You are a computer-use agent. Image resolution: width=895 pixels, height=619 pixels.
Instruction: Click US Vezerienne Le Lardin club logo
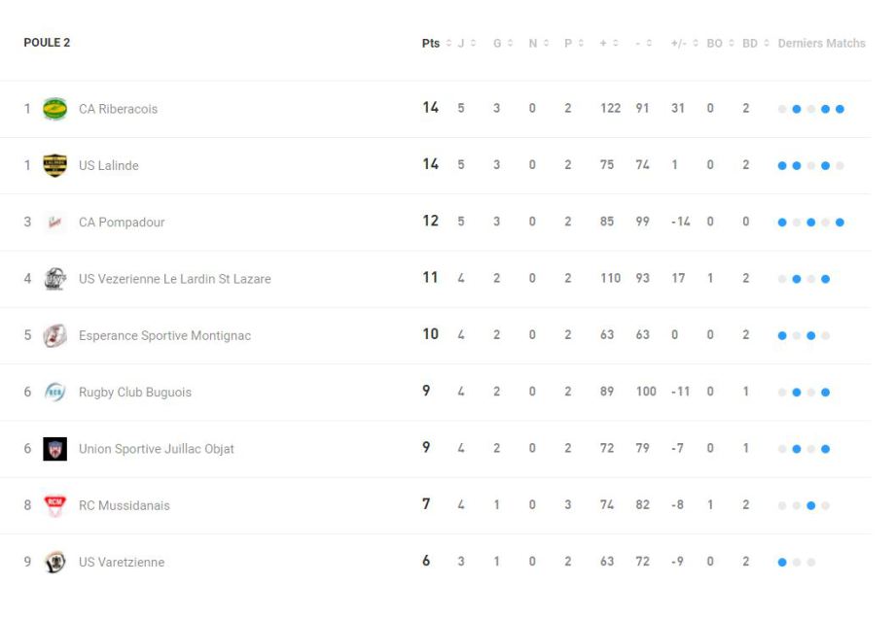[x=54, y=279]
